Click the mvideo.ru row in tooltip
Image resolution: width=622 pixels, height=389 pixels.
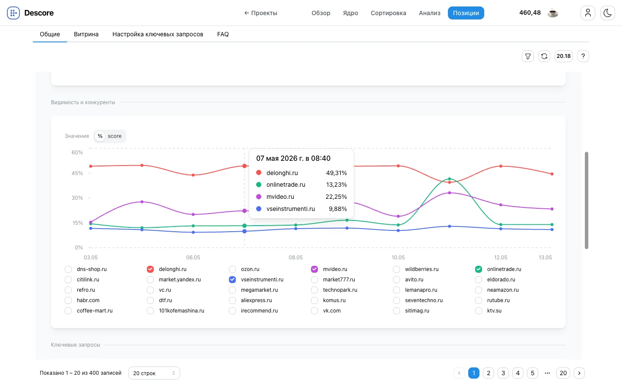tap(301, 197)
